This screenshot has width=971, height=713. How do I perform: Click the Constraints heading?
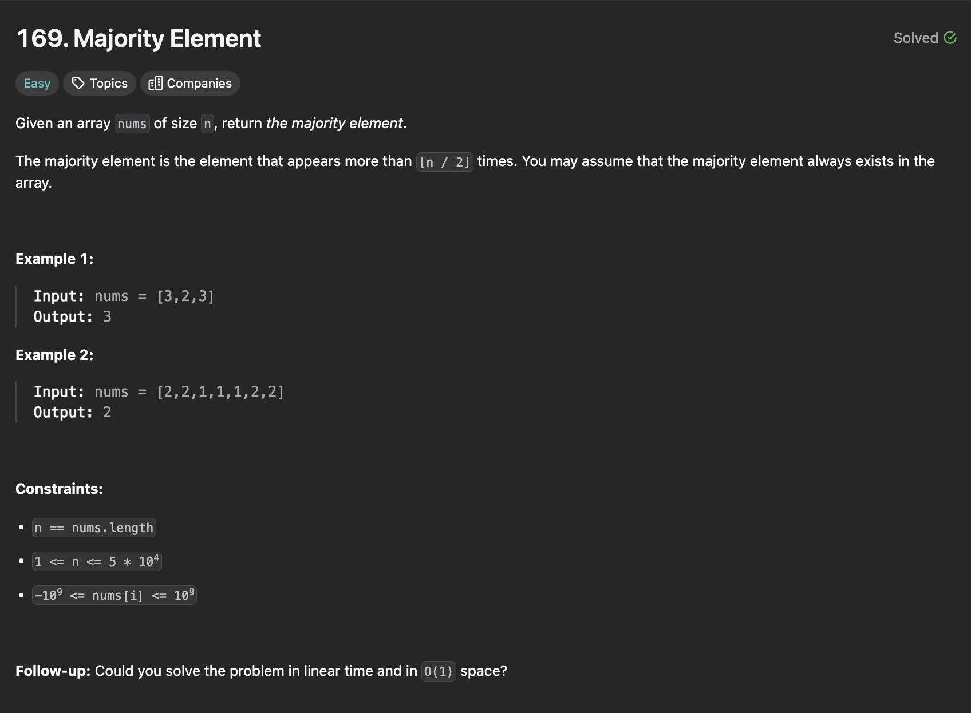(59, 489)
